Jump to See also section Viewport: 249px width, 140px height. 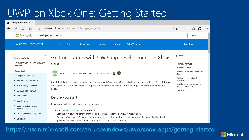point(181,90)
